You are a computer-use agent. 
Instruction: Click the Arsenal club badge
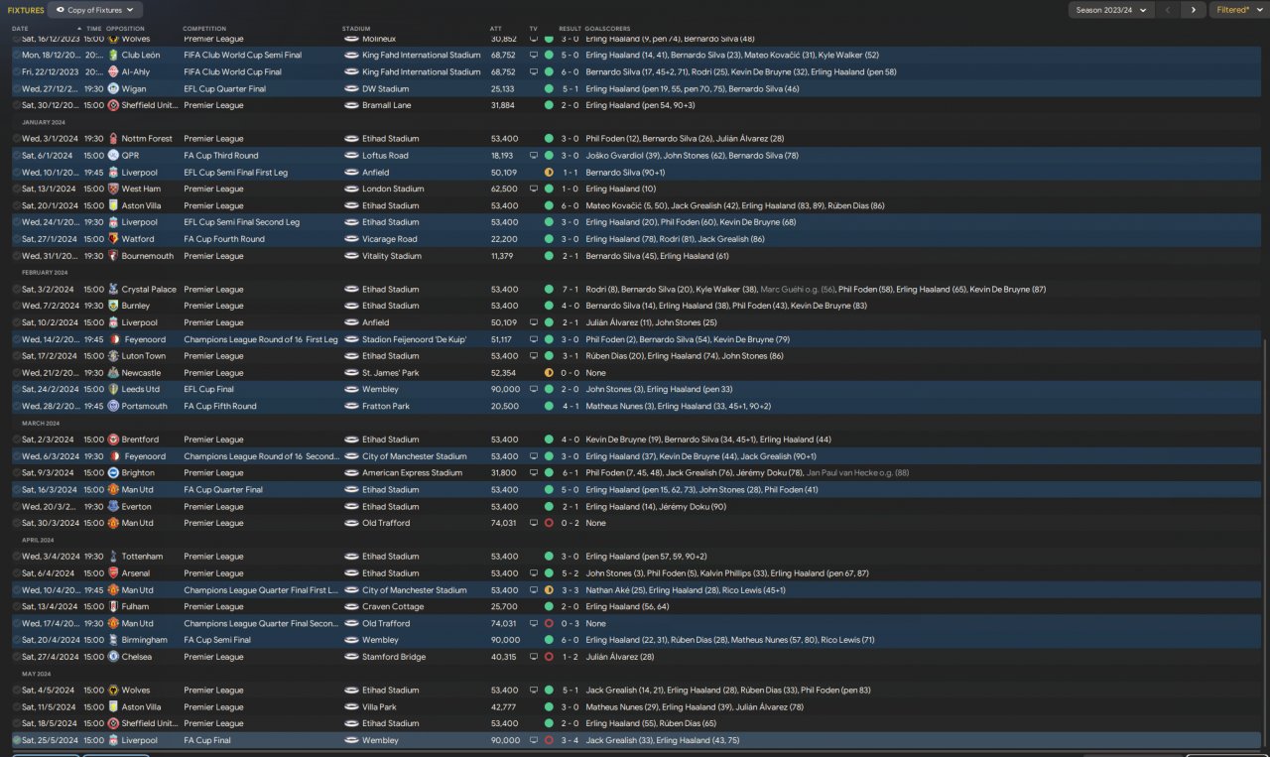click(113, 573)
